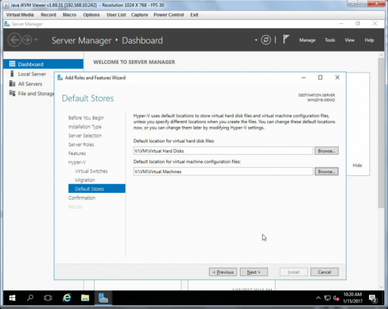Viewport: 388px width, 309px height.
Task: Refresh Server Manager dashboard
Action: 266,40
